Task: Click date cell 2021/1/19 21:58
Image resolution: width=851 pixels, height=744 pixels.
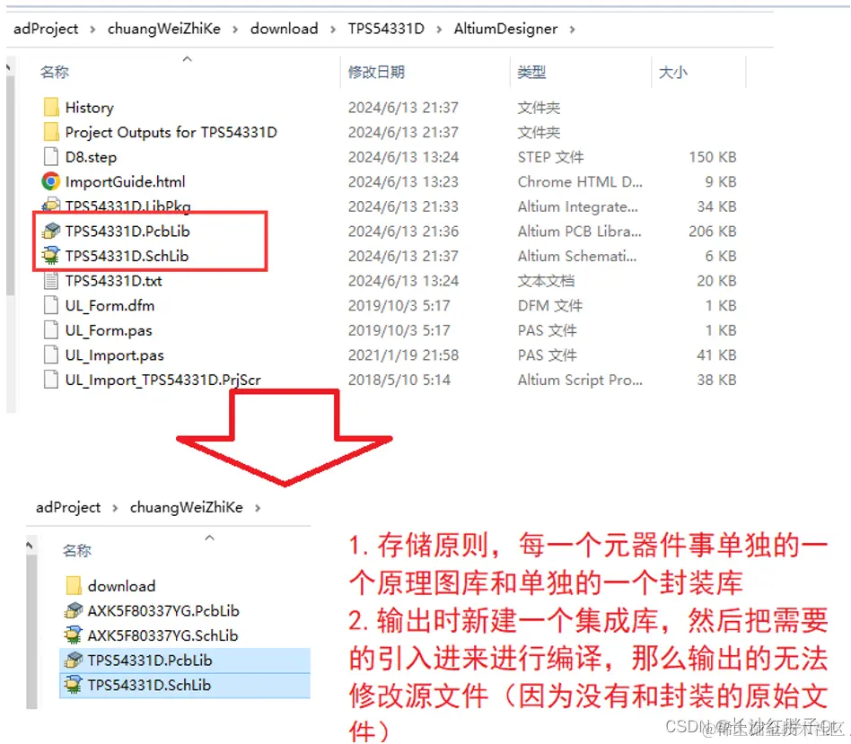Action: (x=403, y=355)
